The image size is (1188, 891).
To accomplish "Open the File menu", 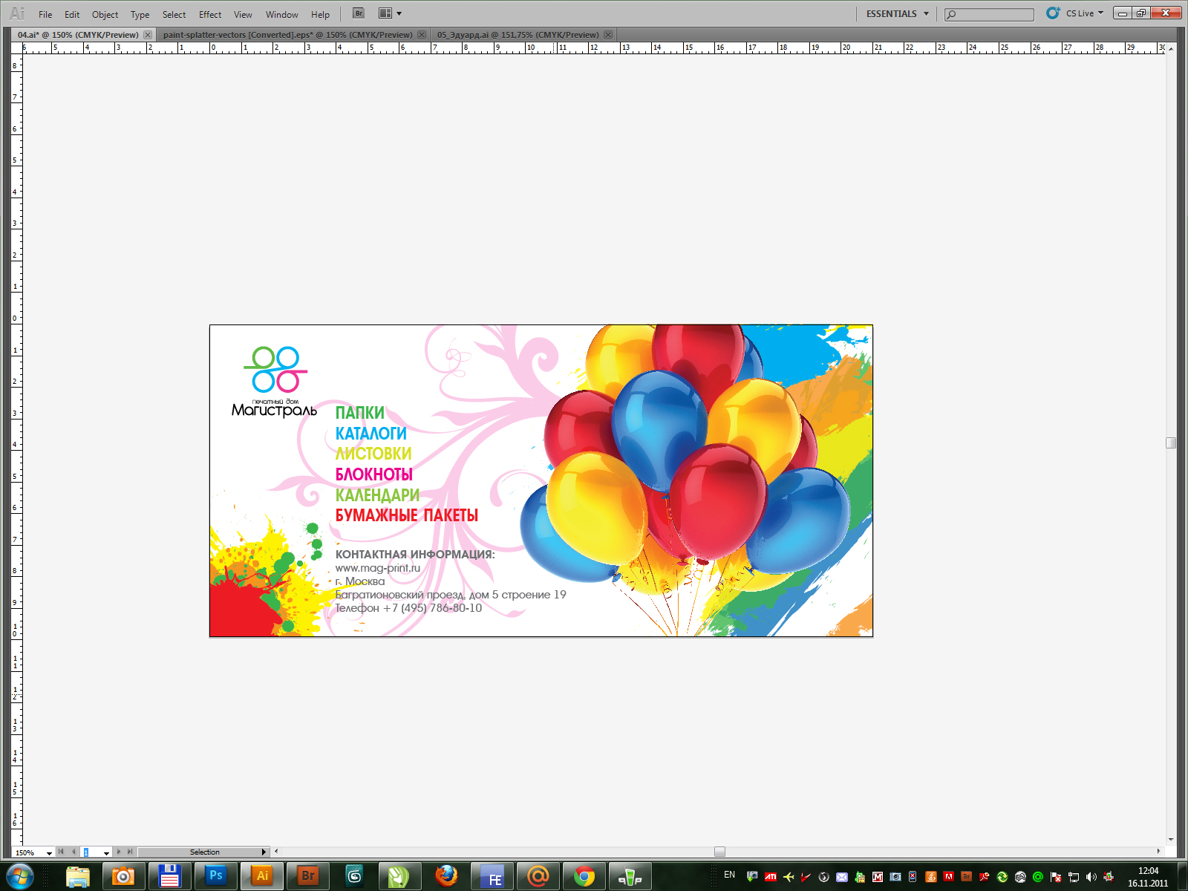I will [x=45, y=14].
